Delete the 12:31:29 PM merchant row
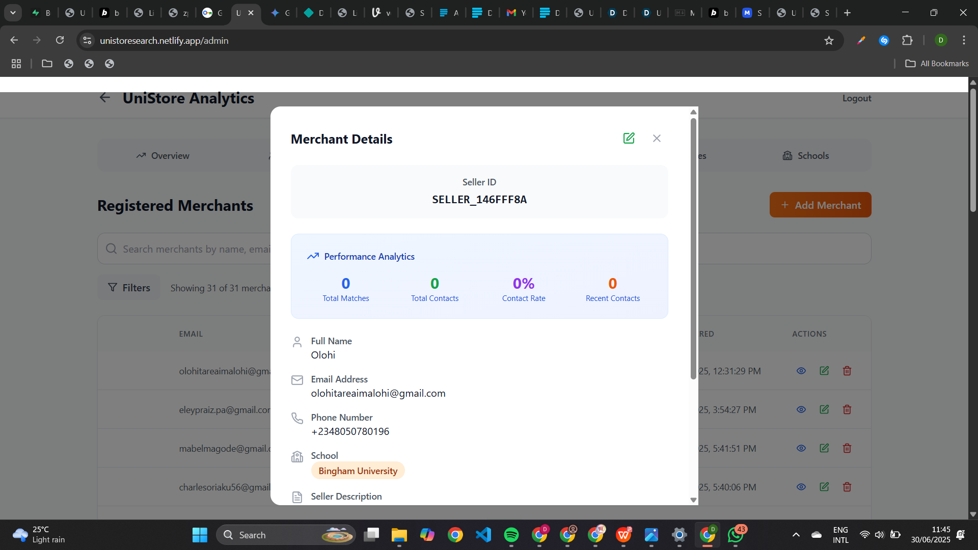978x550 pixels. 847,371
